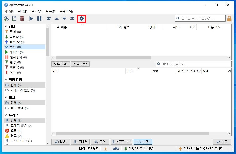The width and height of the screenshot is (236, 154).
Task: Sort file list by 남음 column
Action: [214, 71]
